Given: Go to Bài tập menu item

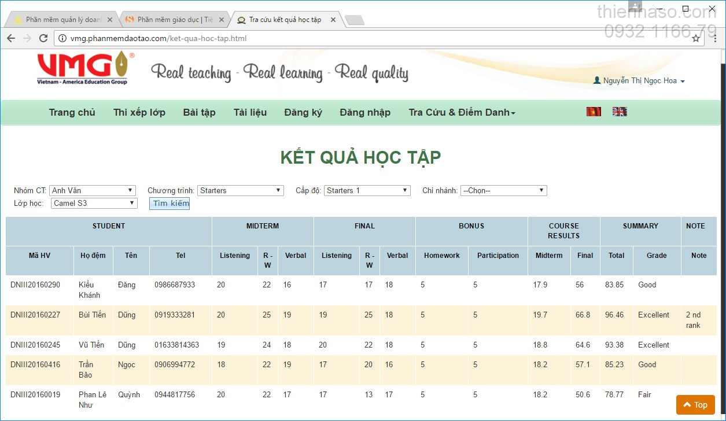Looking at the screenshot, I should pyautogui.click(x=199, y=112).
